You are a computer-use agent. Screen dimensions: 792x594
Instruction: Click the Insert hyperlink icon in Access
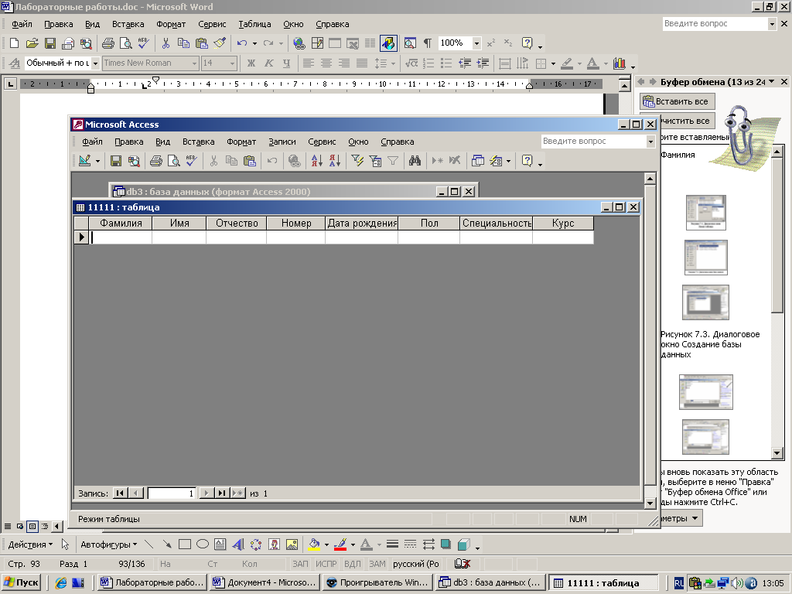point(294,161)
